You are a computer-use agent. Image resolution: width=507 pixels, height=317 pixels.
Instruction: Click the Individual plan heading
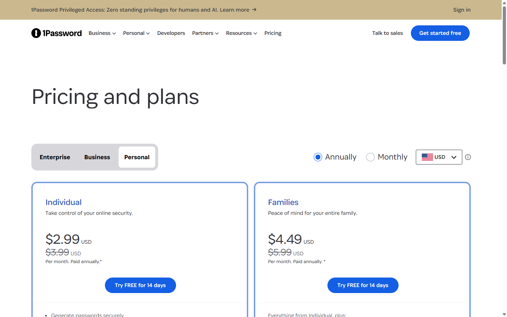[x=63, y=202]
